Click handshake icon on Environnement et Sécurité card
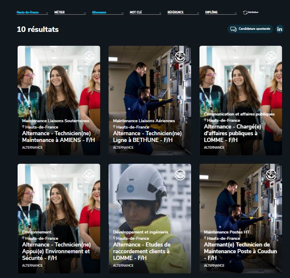Viewport: 290px width, 278px height. point(89,175)
